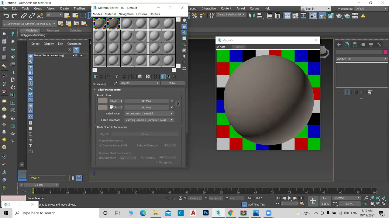Open the Curve Editor from toolbar
389x218 pixels.
click(x=295, y=16)
